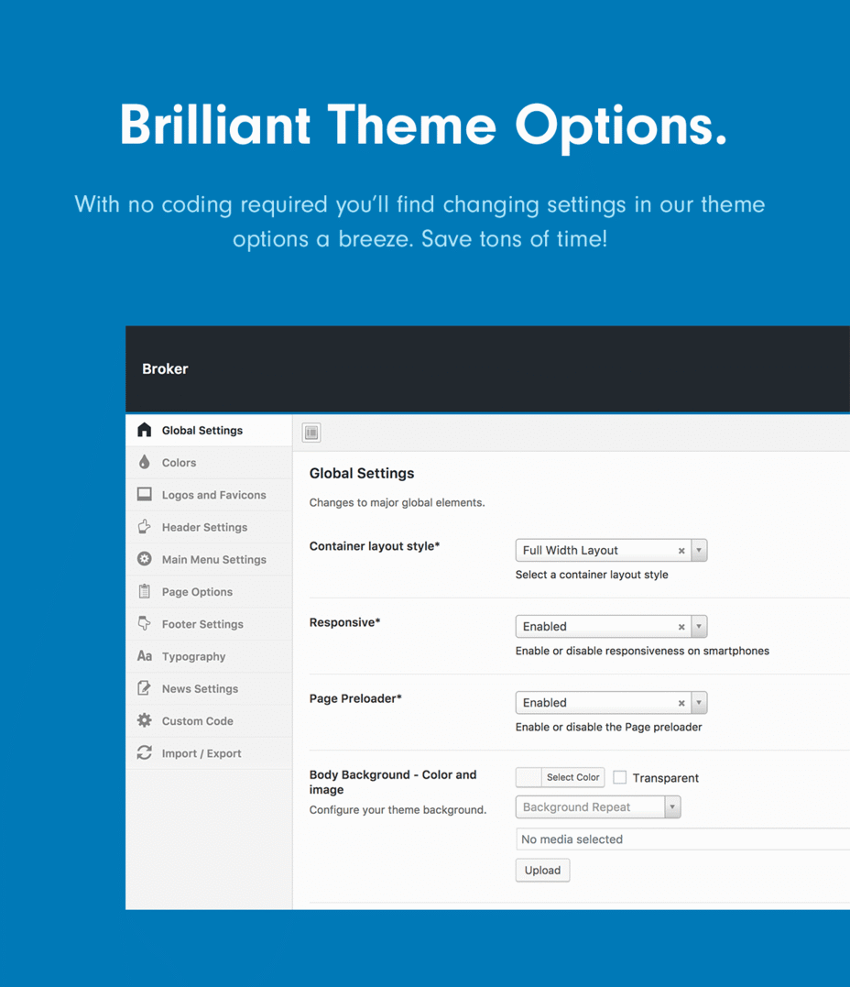The image size is (850, 987).
Task: Click the Colors droplet icon
Action: click(x=144, y=462)
